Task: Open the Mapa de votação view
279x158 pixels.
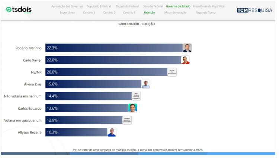Action: click(x=176, y=13)
